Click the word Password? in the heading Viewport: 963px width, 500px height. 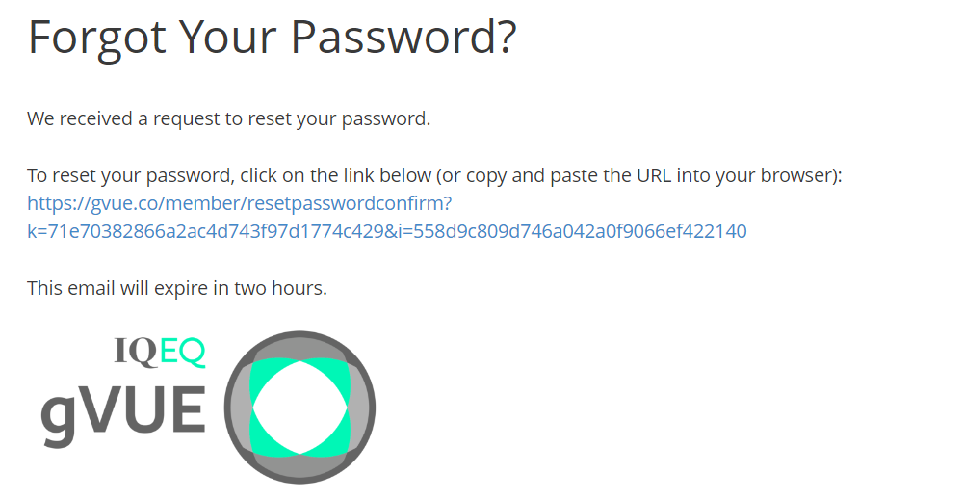coord(403,39)
